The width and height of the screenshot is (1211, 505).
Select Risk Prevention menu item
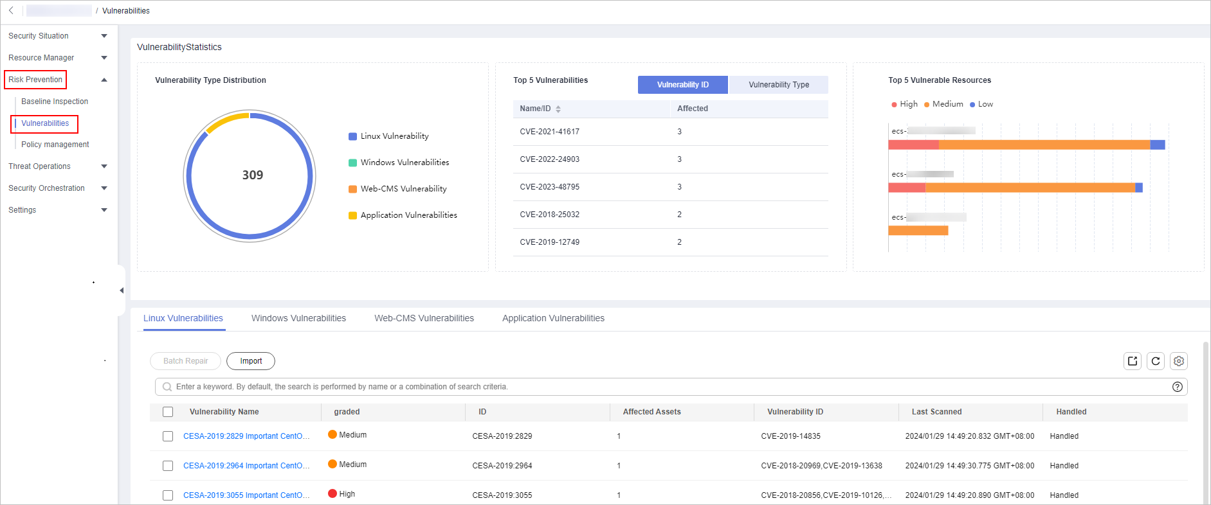[x=35, y=80]
